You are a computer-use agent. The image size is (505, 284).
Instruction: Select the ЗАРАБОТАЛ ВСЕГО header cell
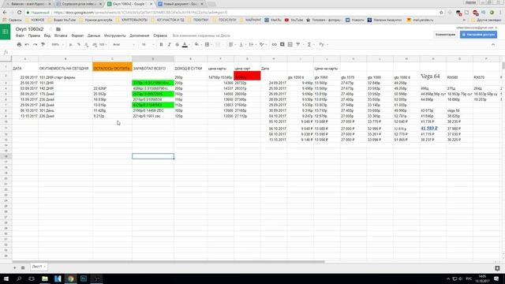click(x=153, y=66)
